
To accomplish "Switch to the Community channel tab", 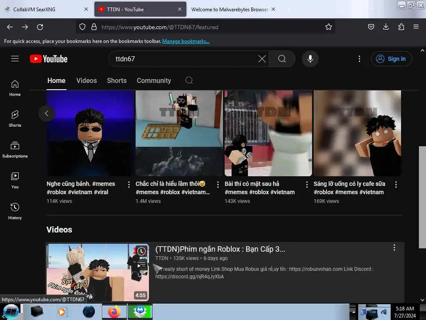I will [x=154, y=80].
